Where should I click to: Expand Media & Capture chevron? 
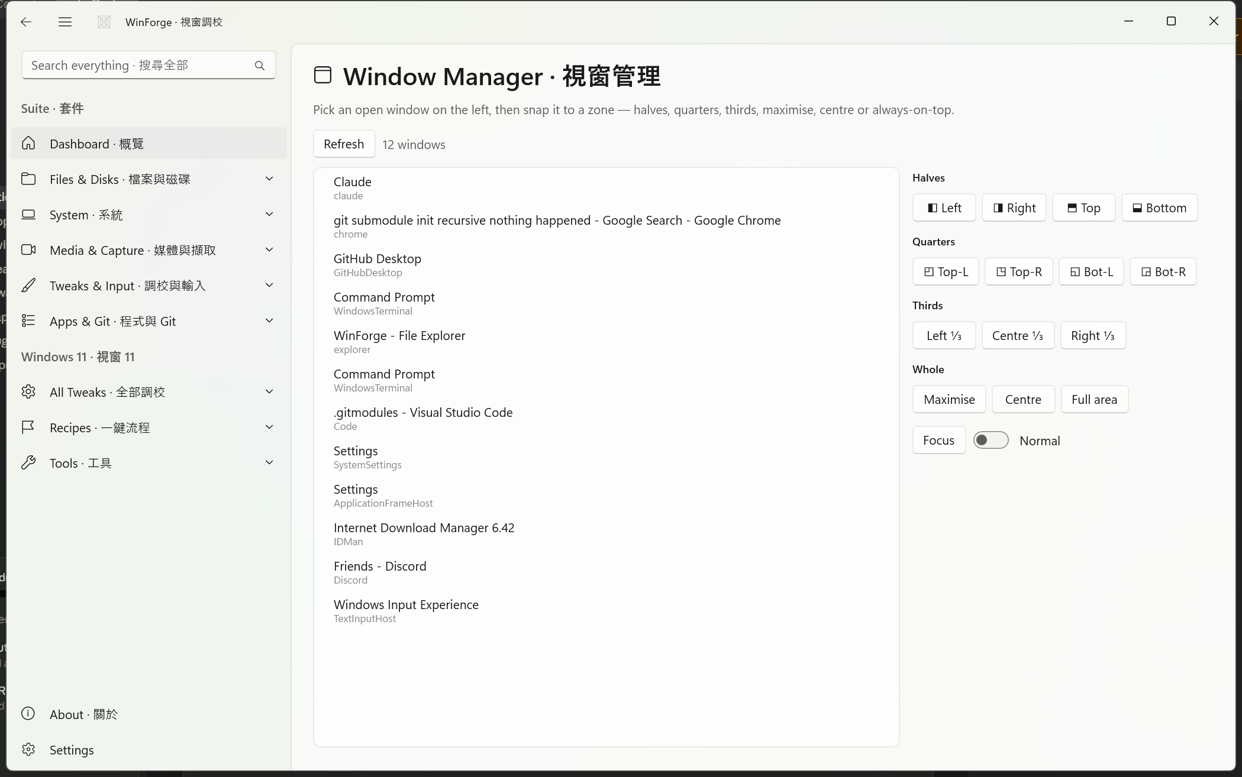point(269,250)
